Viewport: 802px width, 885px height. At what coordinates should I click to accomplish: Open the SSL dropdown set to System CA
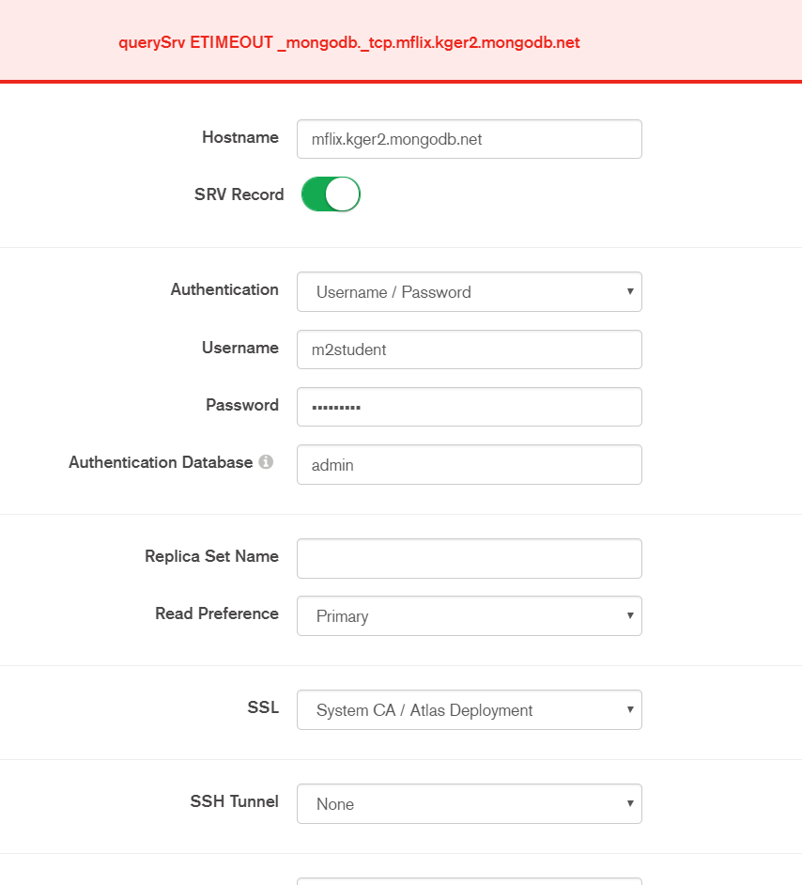click(x=469, y=710)
